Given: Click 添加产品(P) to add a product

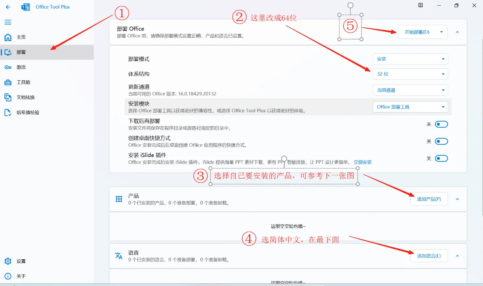Looking at the screenshot, I should [x=429, y=199].
